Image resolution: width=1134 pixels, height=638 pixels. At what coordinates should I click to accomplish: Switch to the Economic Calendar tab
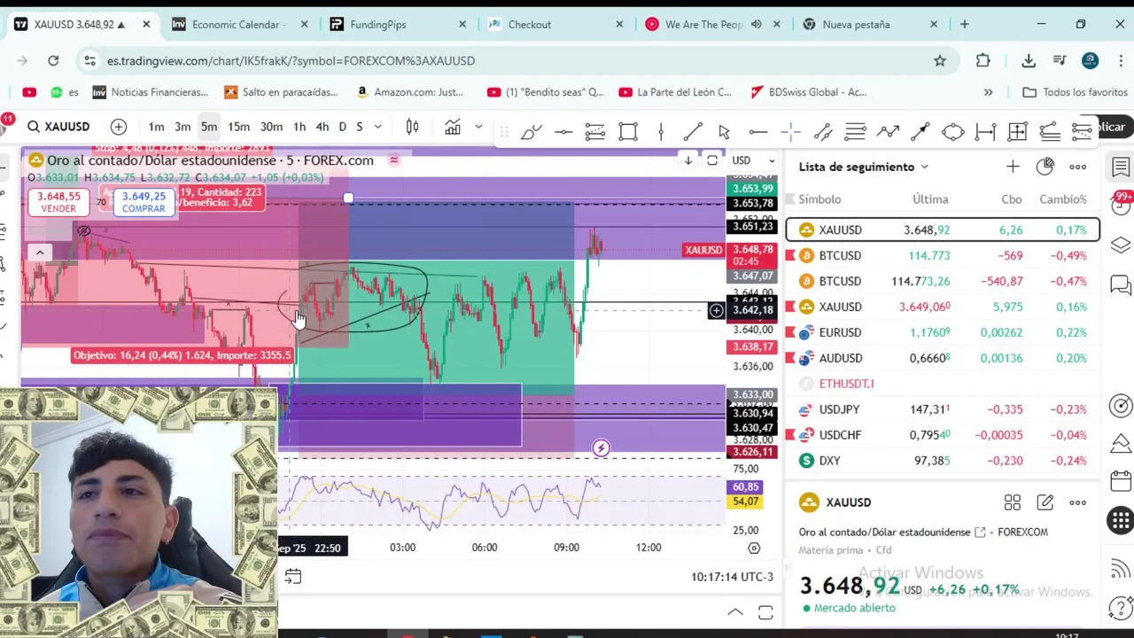(x=240, y=24)
